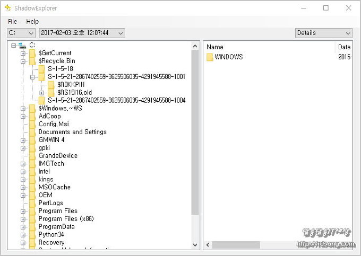Click the WINDOWS folder icon in file list

point(210,57)
